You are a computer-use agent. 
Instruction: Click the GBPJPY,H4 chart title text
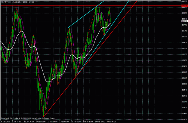click(6, 2)
